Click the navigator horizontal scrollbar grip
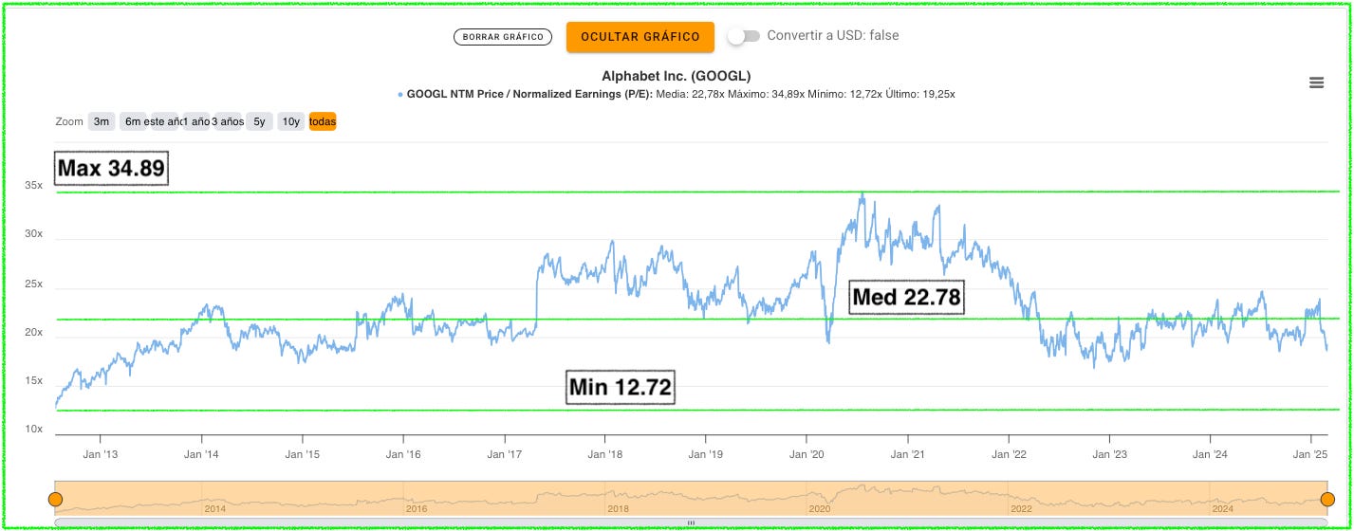Viewport: 1354px width, 531px height. [691, 522]
